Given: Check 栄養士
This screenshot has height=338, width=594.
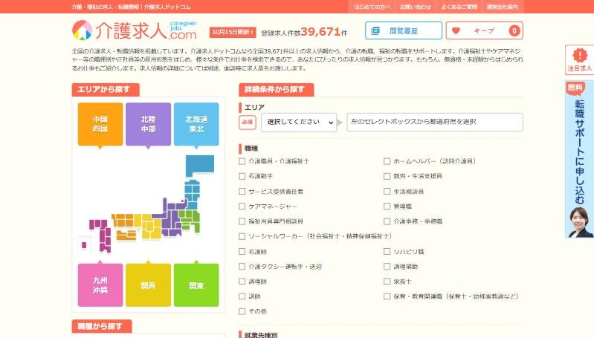Looking at the screenshot, I should click(x=387, y=282).
